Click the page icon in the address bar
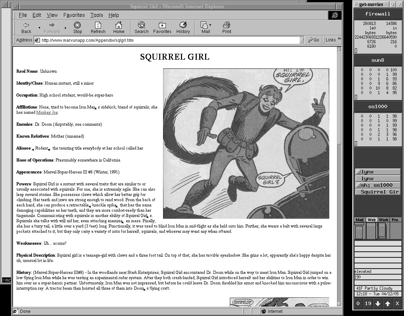 click(x=38, y=40)
